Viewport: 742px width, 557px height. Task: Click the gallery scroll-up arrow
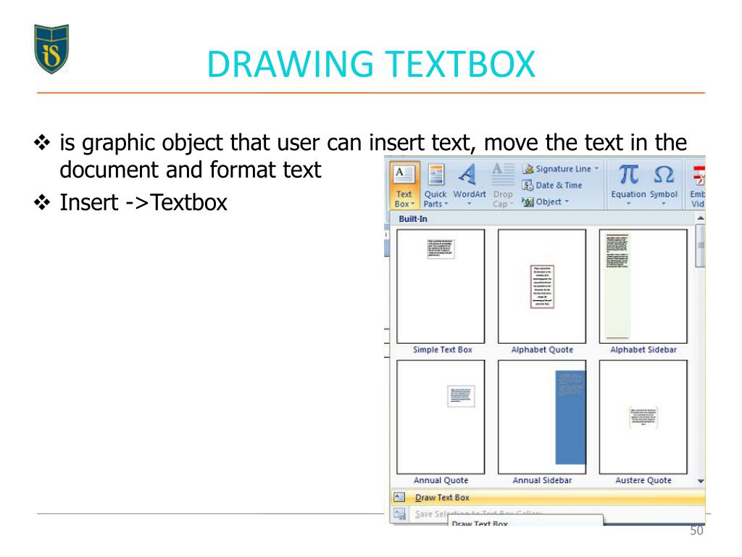701,218
